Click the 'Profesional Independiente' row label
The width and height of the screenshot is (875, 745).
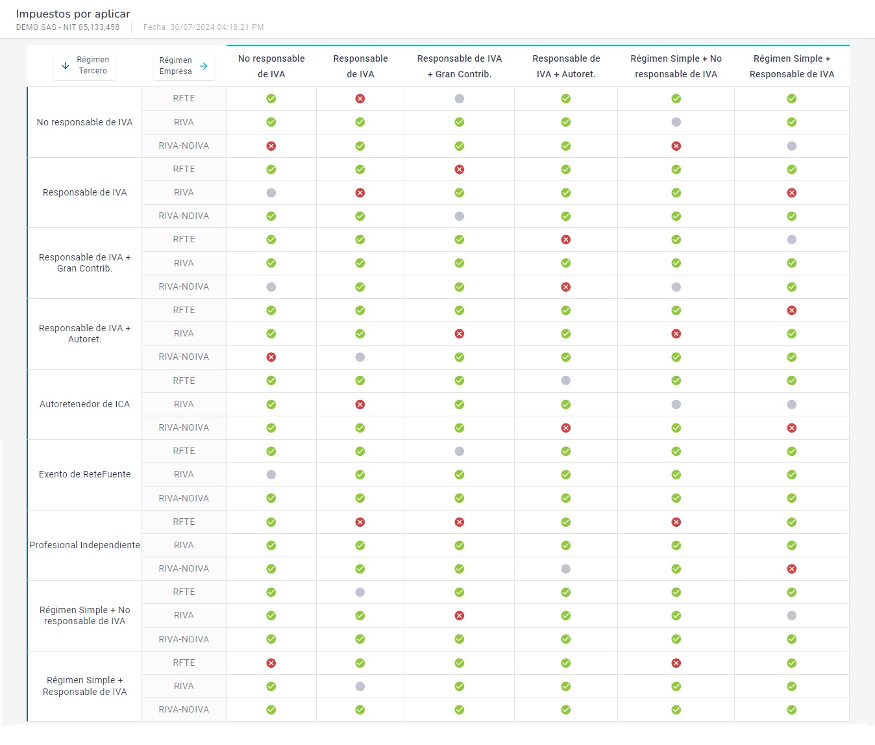click(x=85, y=545)
